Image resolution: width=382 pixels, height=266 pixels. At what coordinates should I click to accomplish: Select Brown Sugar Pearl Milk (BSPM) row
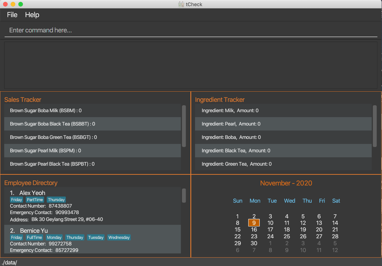(93, 151)
